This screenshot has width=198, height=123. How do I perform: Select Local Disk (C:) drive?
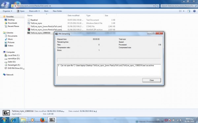pos(14,55)
